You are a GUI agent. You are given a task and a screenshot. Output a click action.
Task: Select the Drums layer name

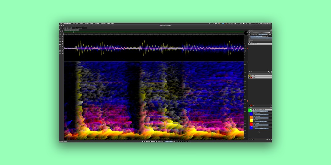point(259,120)
